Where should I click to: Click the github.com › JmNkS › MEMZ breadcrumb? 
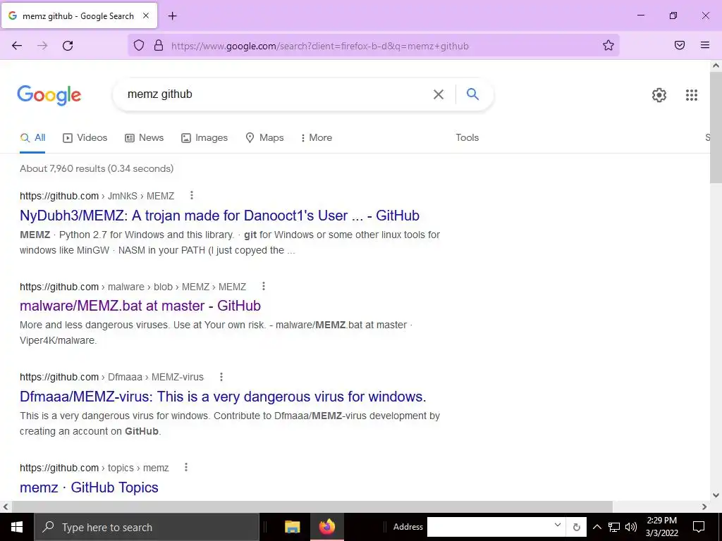(x=97, y=196)
